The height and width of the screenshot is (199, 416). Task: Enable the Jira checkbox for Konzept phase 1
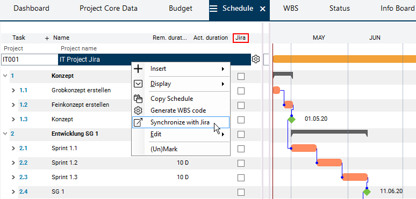[241, 77]
